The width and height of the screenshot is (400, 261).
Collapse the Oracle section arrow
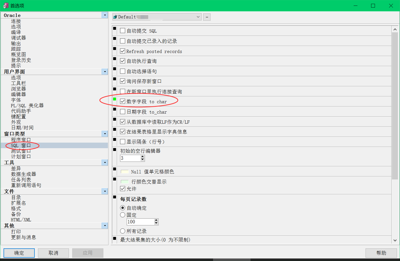pos(105,15)
